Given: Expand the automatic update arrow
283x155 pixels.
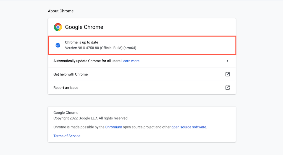Looking at the screenshot, I should [227, 61].
